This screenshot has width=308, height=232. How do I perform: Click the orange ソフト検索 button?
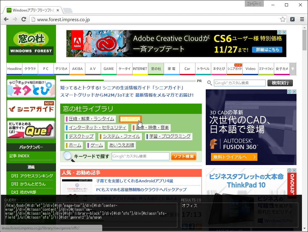183,156
